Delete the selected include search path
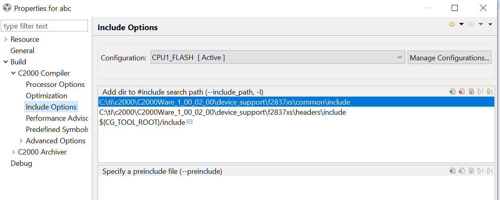The height and width of the screenshot is (200, 500). (462, 92)
